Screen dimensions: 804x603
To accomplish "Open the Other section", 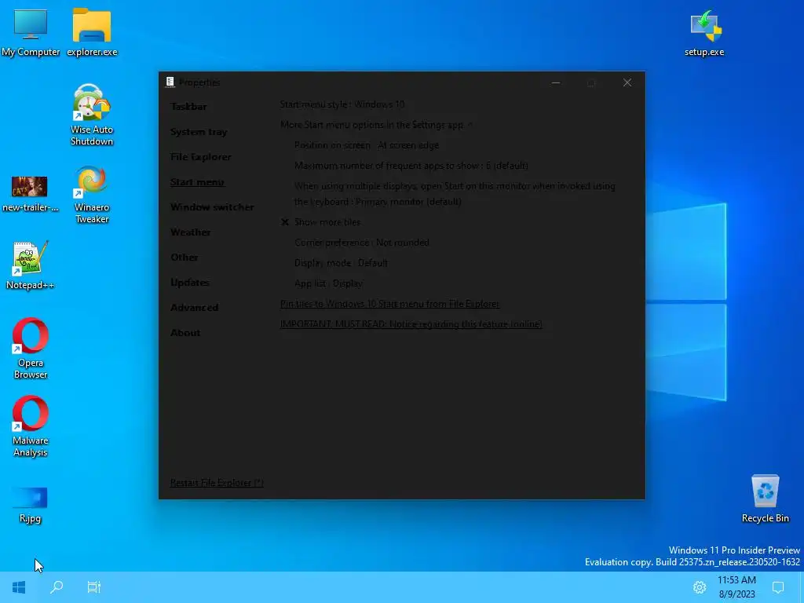I will coord(184,258).
